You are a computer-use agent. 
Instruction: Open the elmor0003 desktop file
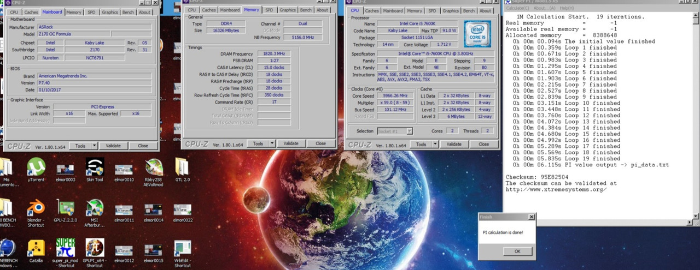(x=66, y=171)
